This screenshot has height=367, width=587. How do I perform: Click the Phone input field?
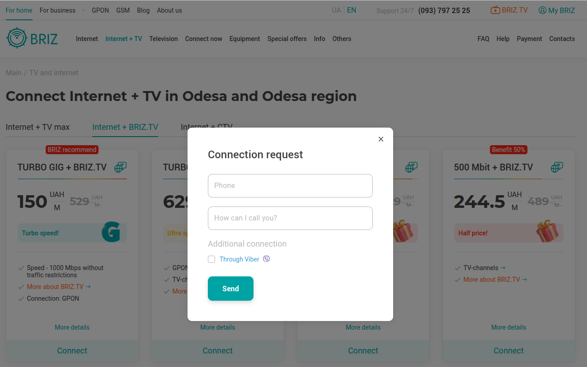(290, 186)
